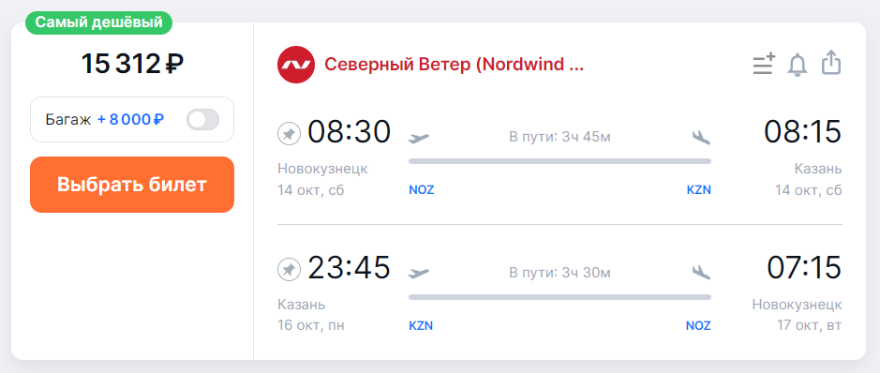Enable the Багаж +8 000₽ toggle
Image resolution: width=880 pixels, height=373 pixels.
(202, 119)
